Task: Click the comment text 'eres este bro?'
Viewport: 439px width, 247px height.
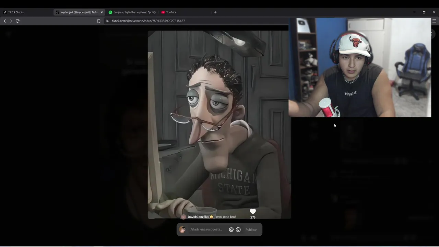Action: (226, 217)
